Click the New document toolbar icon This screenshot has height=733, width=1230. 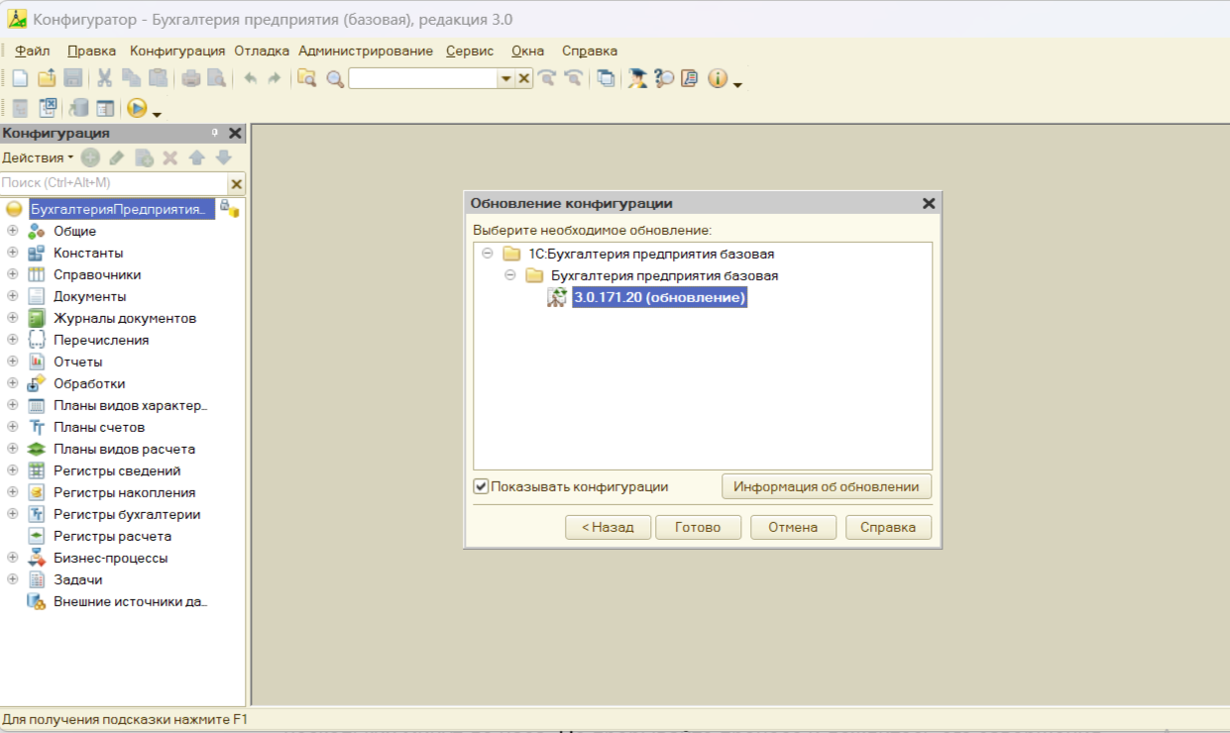(20, 78)
